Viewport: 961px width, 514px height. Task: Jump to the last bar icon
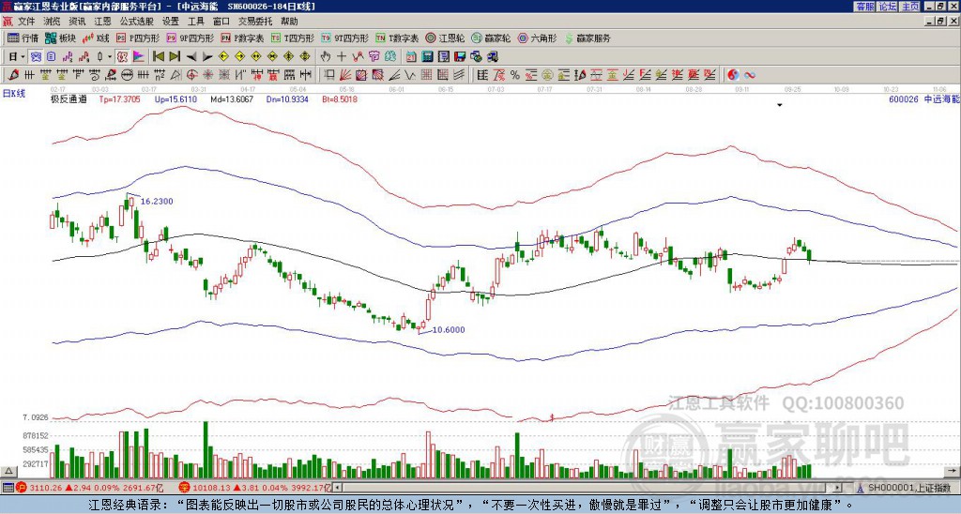pyautogui.click(x=175, y=57)
